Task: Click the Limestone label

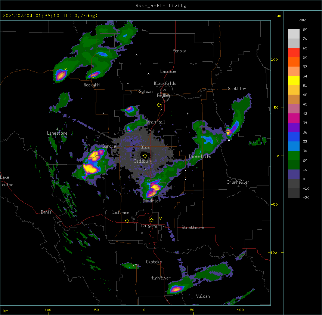Action: point(57,133)
